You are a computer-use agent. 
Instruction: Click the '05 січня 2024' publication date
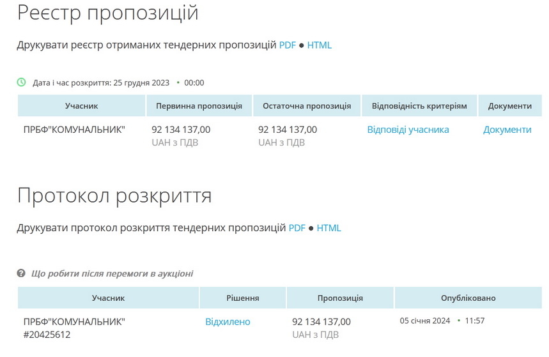click(x=425, y=321)
